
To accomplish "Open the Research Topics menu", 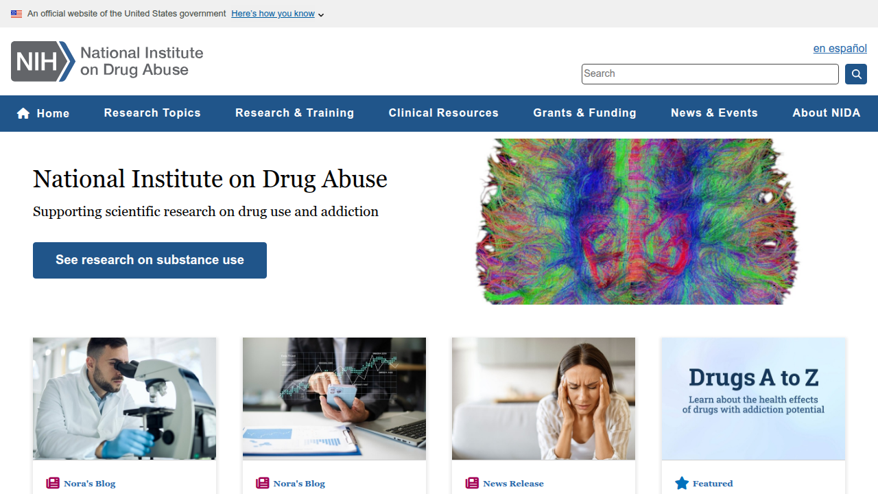I will 152,113.
